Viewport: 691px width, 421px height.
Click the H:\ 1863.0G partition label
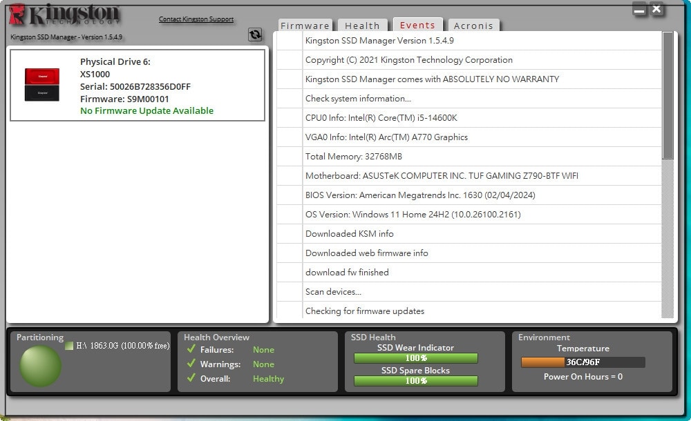(123, 346)
